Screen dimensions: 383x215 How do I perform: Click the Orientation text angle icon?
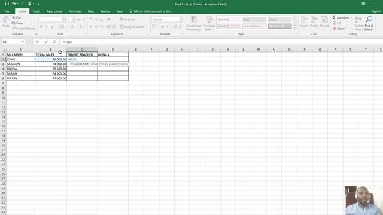coord(109,19)
